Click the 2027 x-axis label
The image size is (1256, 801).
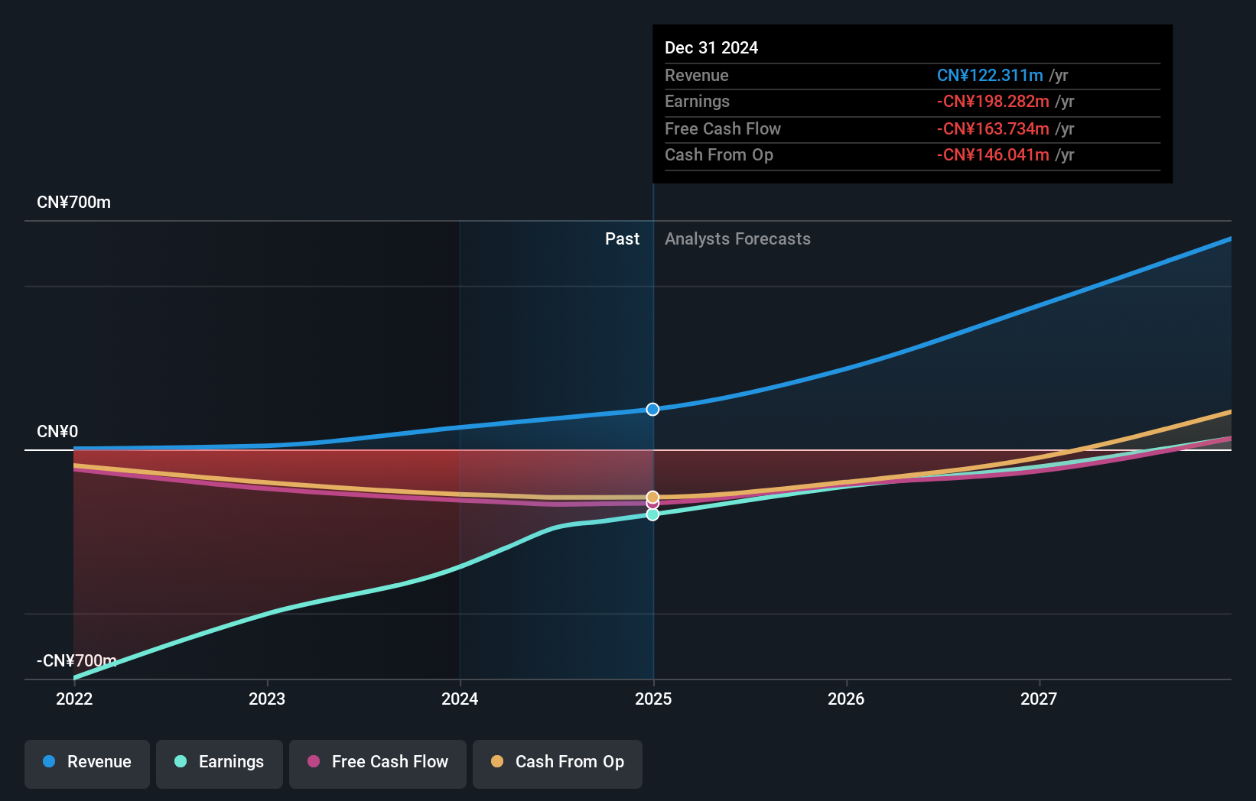1039,699
